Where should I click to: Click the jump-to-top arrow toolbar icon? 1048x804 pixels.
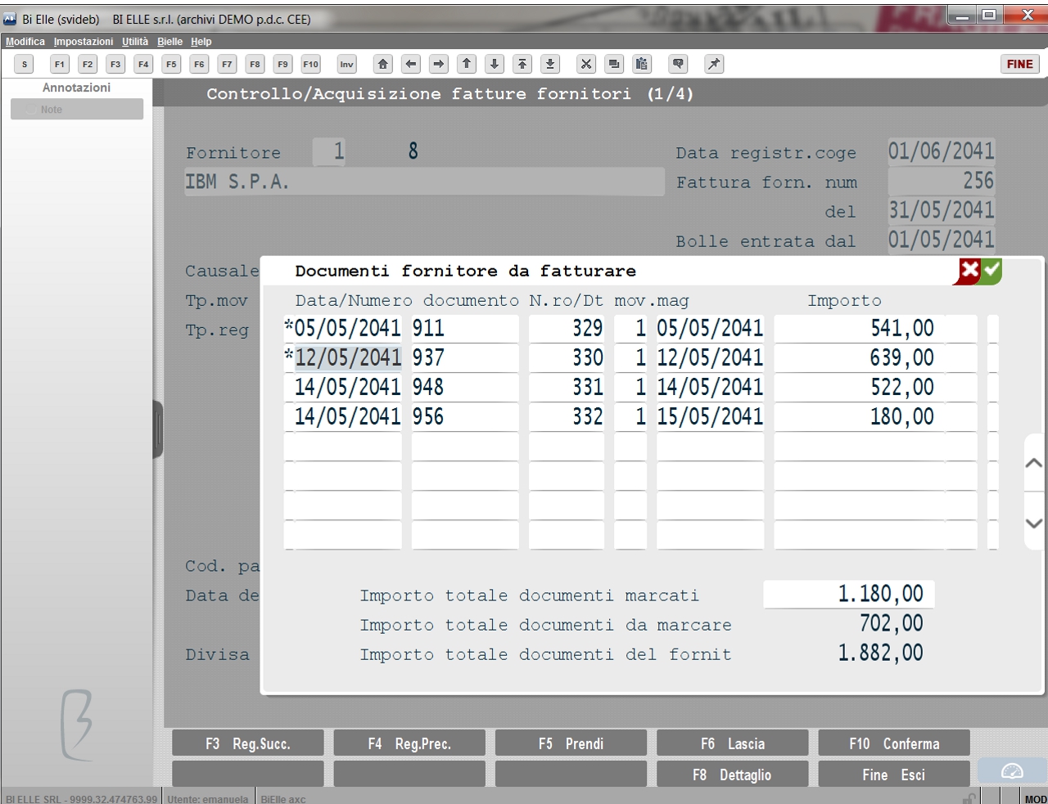tap(522, 64)
